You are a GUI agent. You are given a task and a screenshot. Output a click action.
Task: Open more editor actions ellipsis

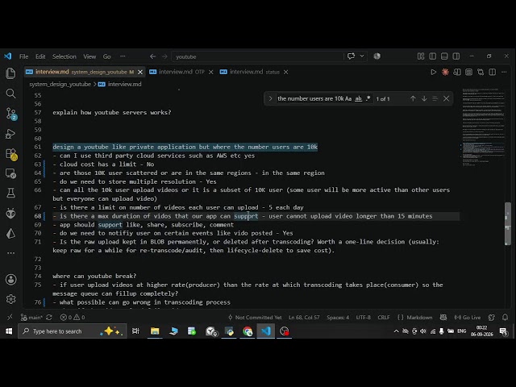[504, 72]
